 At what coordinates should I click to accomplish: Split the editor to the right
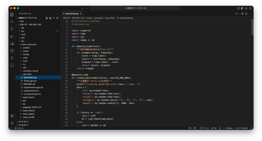pos(246,14)
